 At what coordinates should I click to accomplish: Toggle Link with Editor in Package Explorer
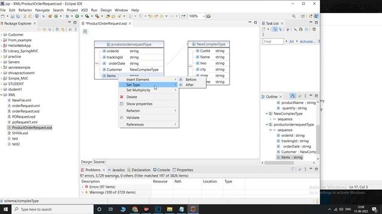click(63, 29)
